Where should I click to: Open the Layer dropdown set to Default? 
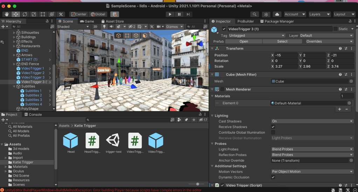[x=326, y=36]
